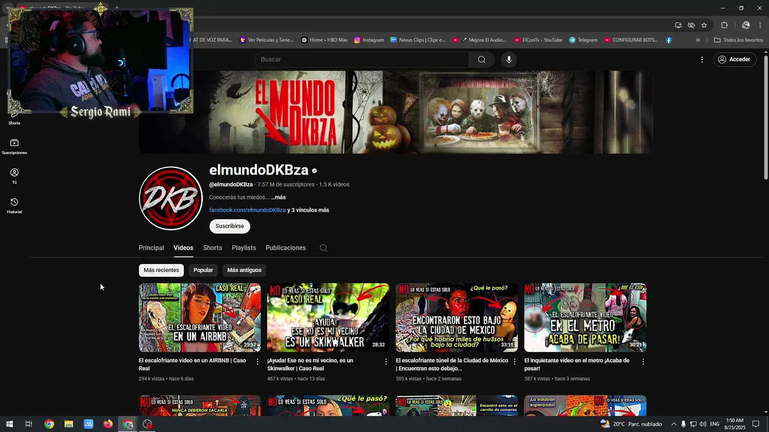The height and width of the screenshot is (432, 769).
Task: Open the facebook.com/elmundoDKBza link
Action: tap(248, 210)
